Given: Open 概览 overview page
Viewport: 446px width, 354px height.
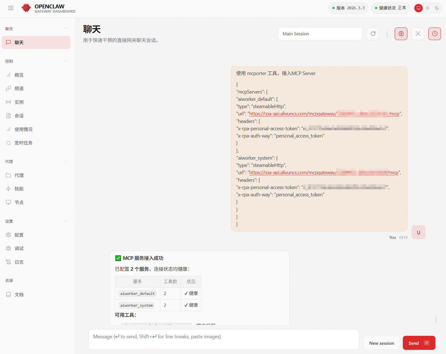Looking at the screenshot, I should [36, 75].
